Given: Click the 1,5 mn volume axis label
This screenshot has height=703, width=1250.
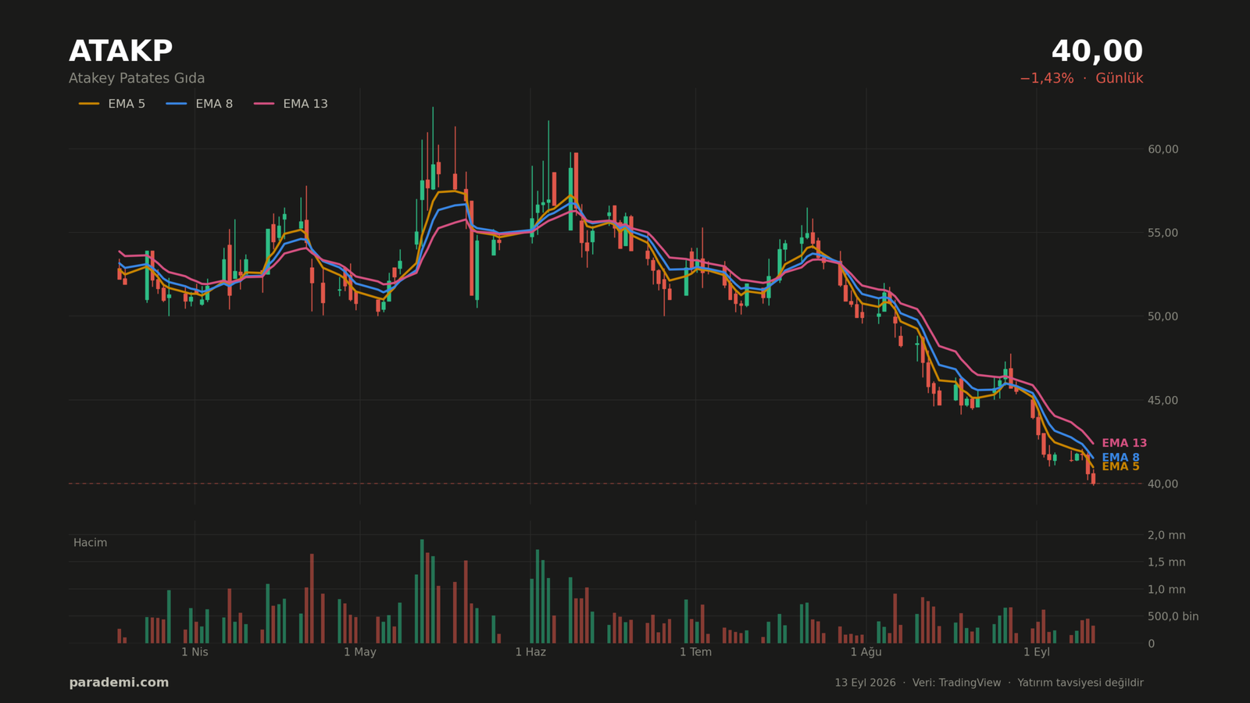Looking at the screenshot, I should 1166,562.
